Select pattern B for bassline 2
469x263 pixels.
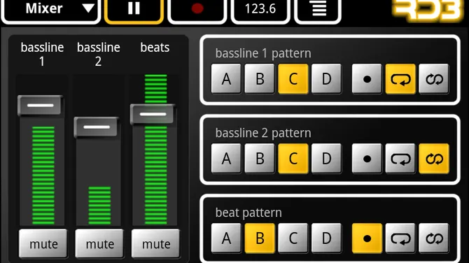click(x=260, y=159)
